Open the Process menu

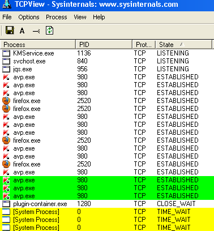point(57,17)
